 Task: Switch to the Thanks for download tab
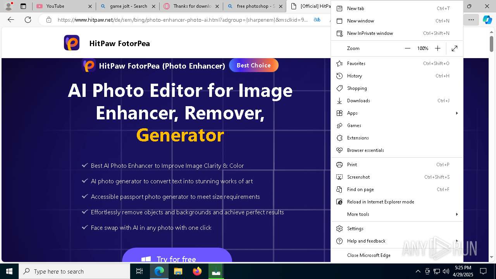[x=191, y=6]
